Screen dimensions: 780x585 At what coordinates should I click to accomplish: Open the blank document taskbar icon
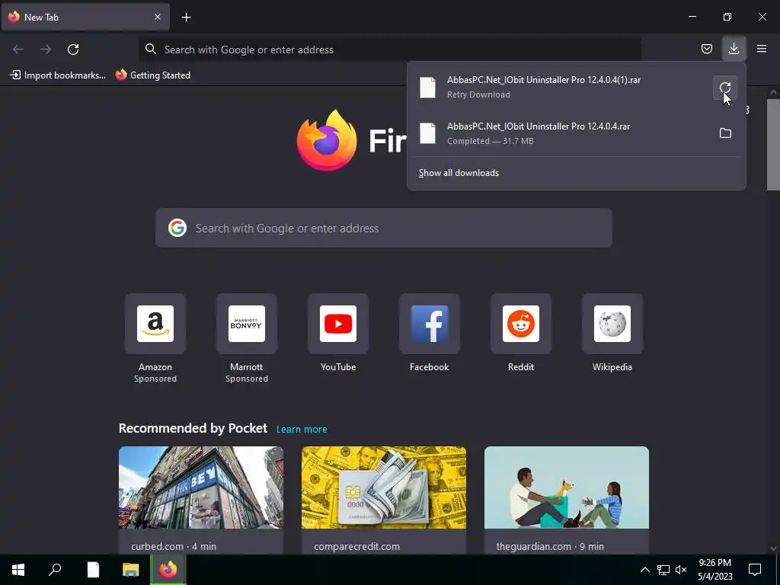coord(93,570)
